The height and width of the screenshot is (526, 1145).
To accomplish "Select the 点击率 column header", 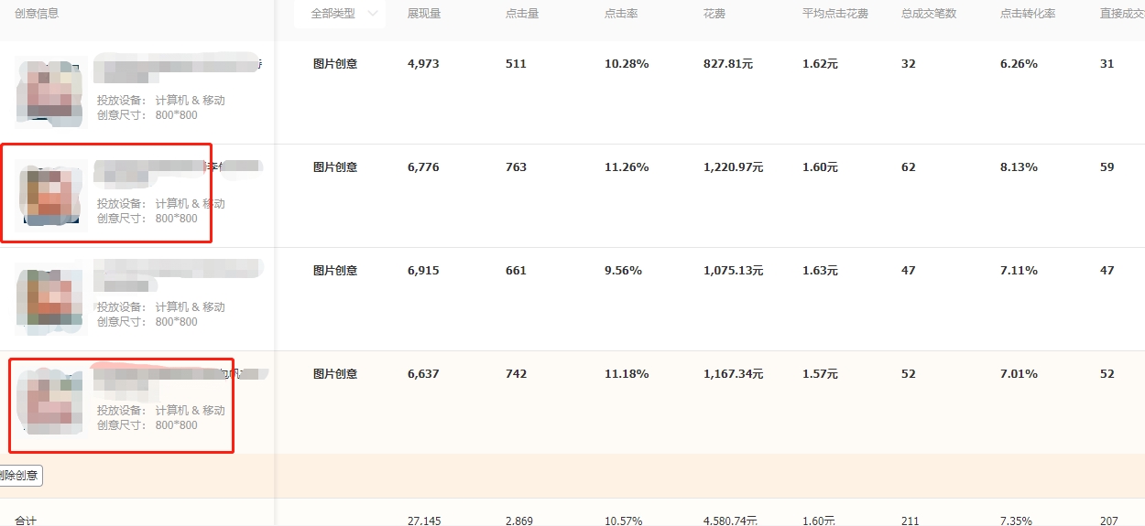I will (621, 14).
